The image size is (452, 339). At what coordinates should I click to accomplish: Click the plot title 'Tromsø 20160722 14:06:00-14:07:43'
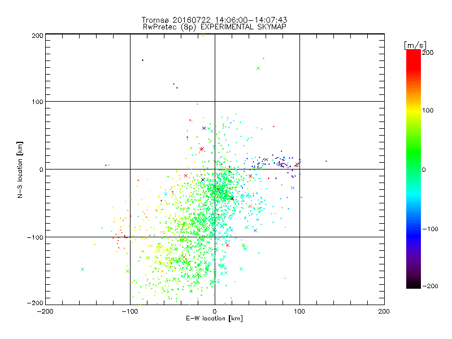pos(214,20)
